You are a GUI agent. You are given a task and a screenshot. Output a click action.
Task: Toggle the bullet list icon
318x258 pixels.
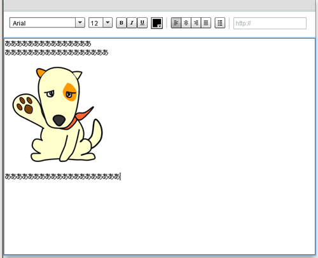(220, 23)
